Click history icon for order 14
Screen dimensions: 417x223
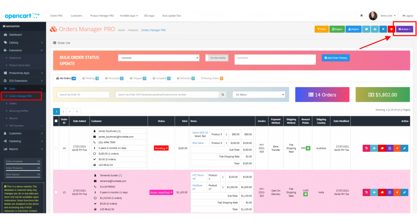(x=366, y=148)
